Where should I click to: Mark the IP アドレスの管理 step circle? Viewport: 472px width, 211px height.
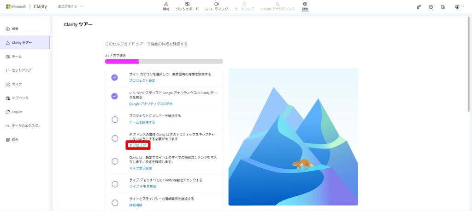pyautogui.click(x=115, y=138)
